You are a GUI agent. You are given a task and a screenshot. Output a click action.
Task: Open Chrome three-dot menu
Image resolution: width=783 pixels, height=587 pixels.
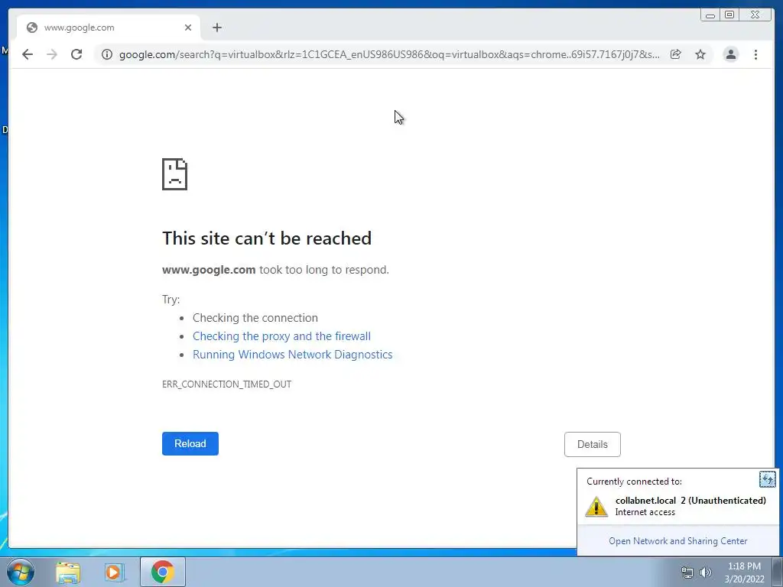tap(755, 54)
